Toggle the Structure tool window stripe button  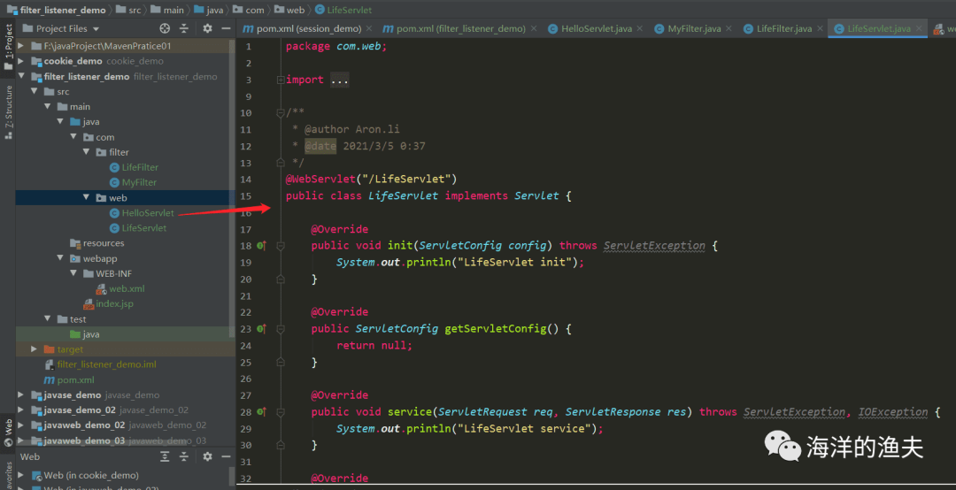click(8, 107)
